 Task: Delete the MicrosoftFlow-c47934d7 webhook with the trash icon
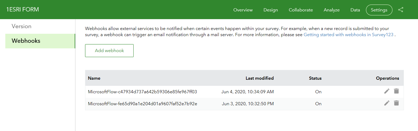(x=396, y=91)
